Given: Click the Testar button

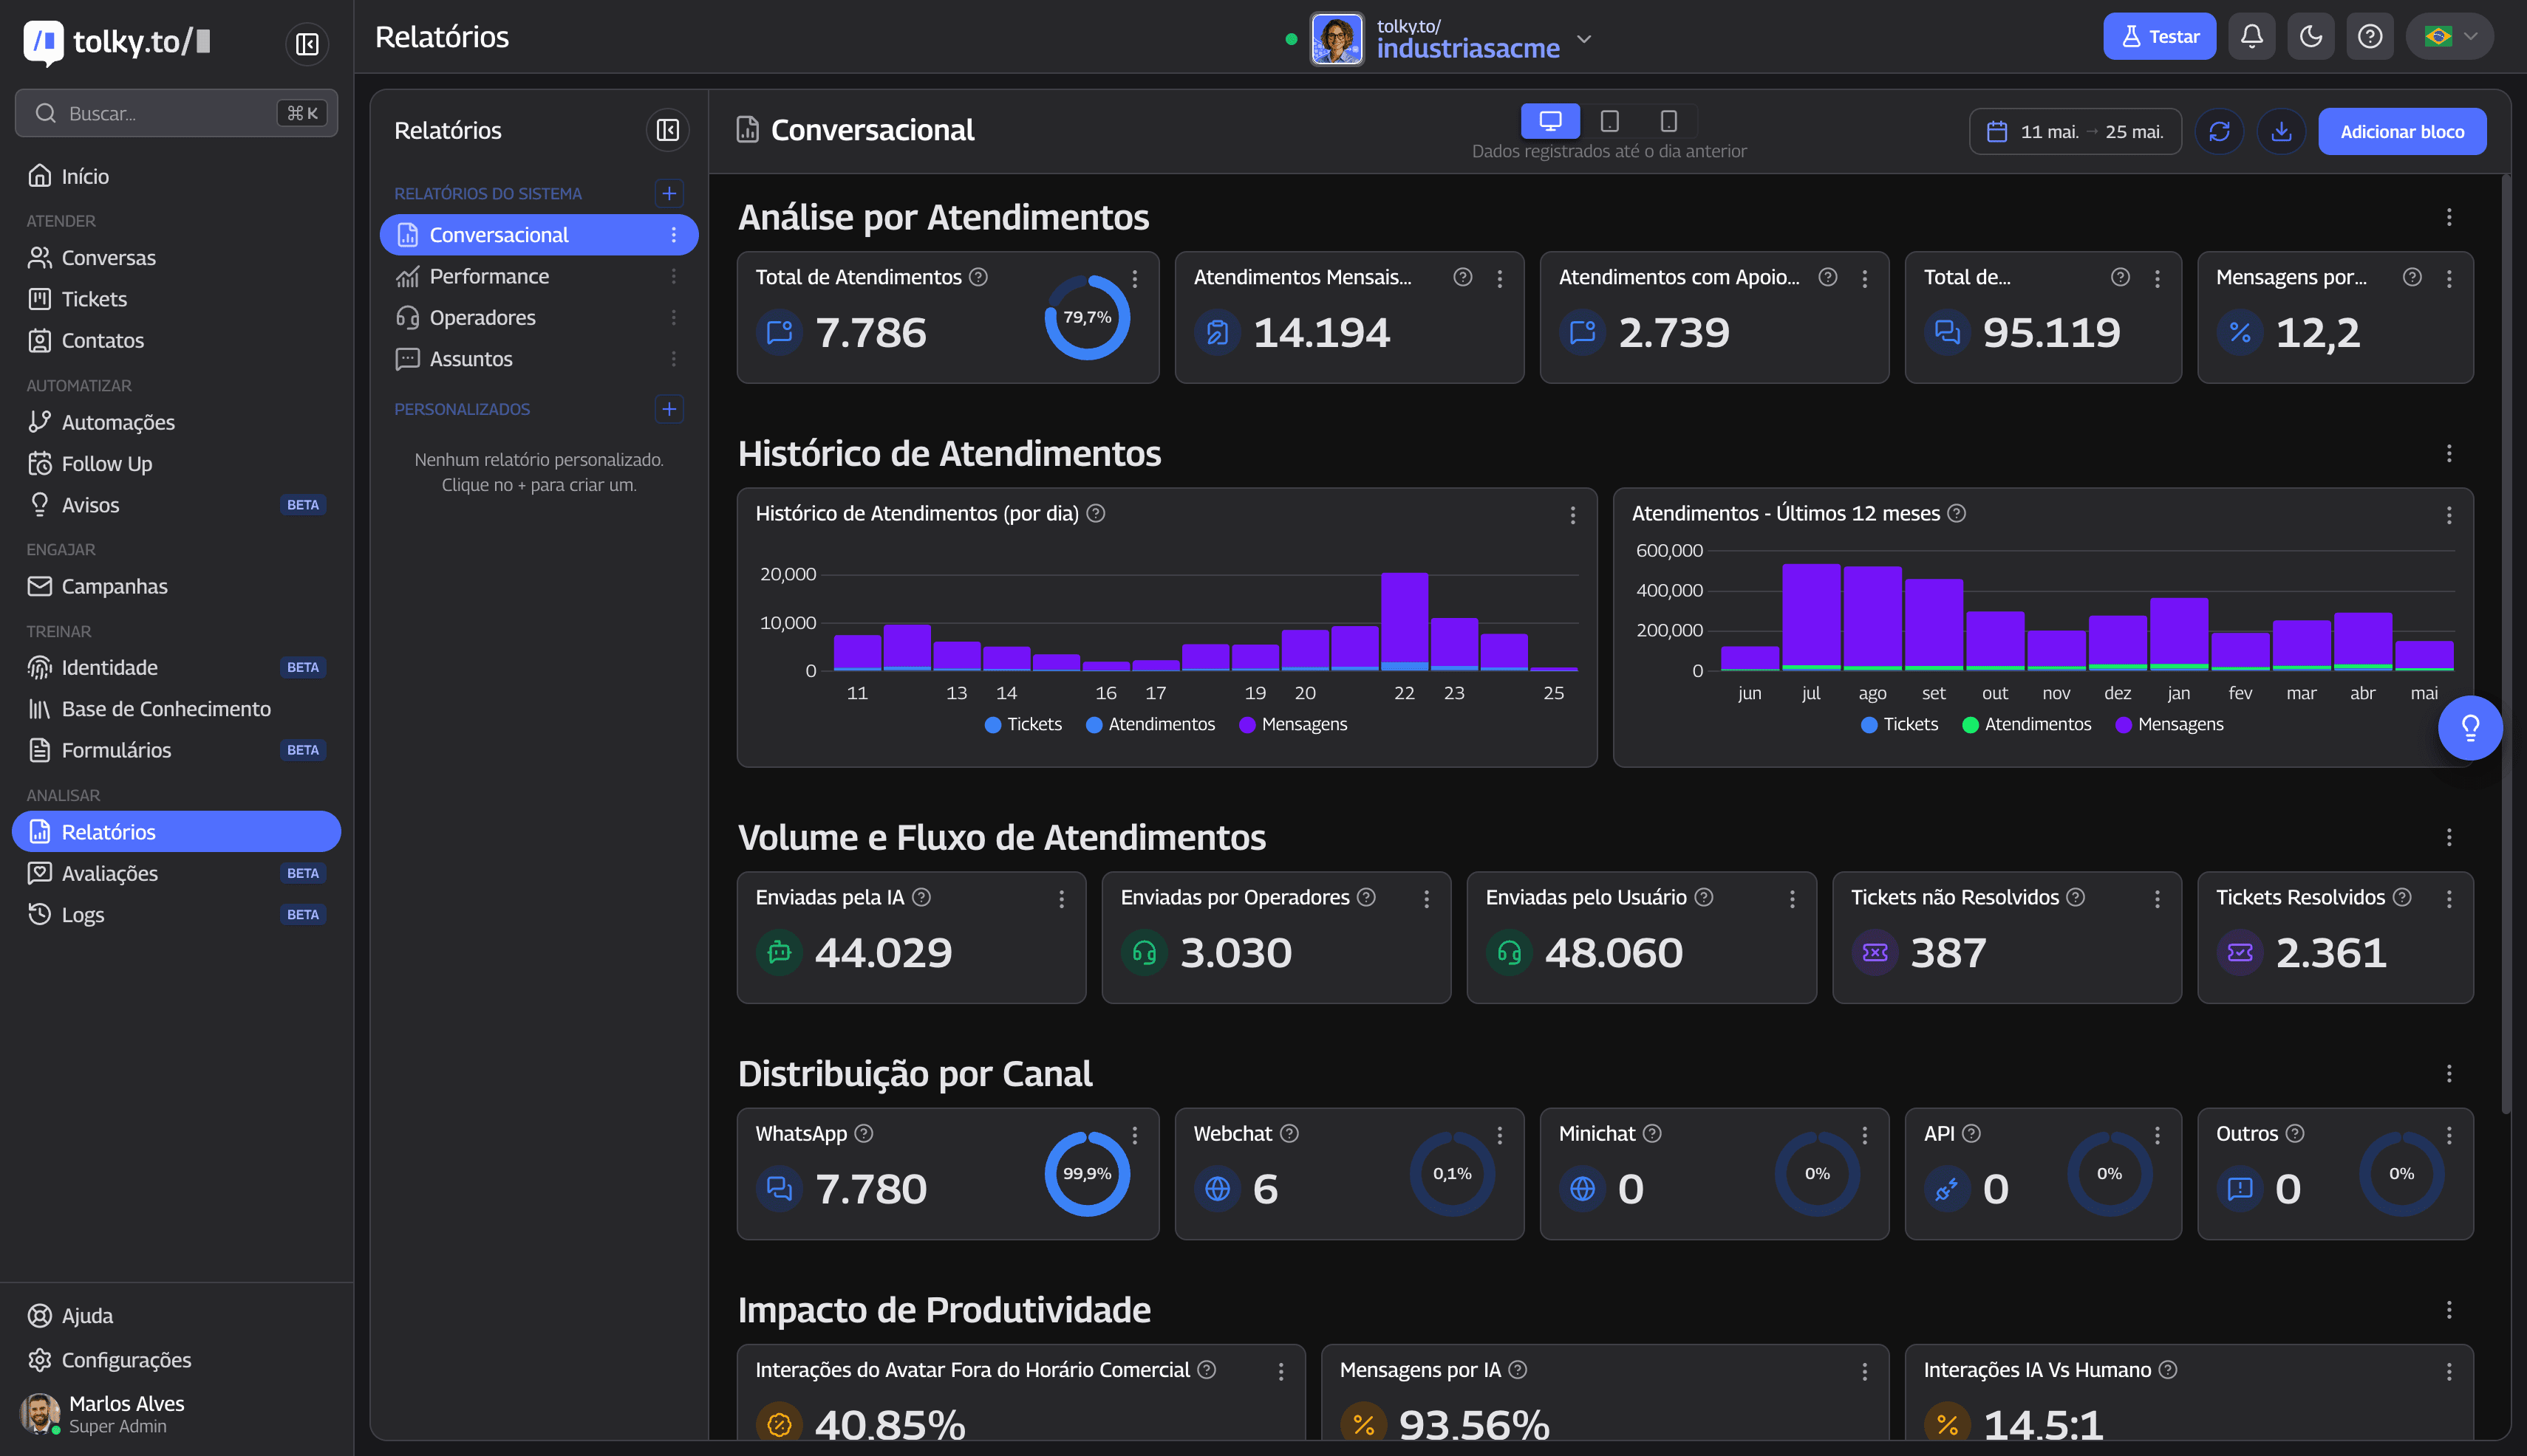Looking at the screenshot, I should point(2159,37).
